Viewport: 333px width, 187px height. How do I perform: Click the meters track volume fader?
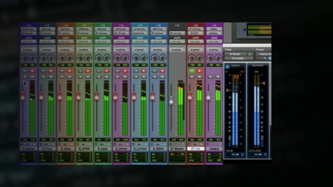coord(208,96)
